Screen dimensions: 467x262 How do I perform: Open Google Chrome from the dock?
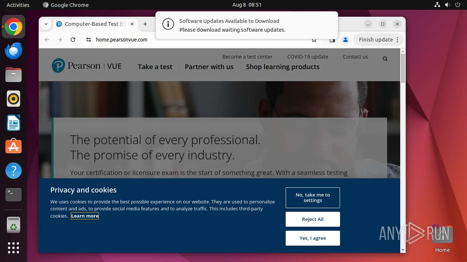13,27
